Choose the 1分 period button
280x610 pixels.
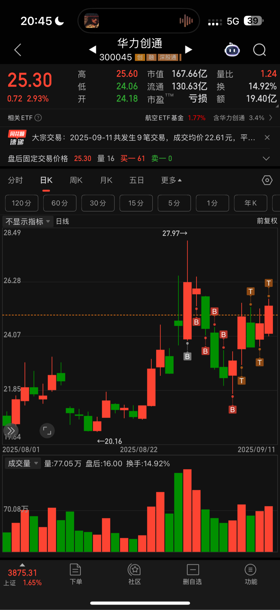(212, 203)
